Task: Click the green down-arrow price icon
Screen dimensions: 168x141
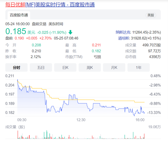Action: click(x=70, y=32)
